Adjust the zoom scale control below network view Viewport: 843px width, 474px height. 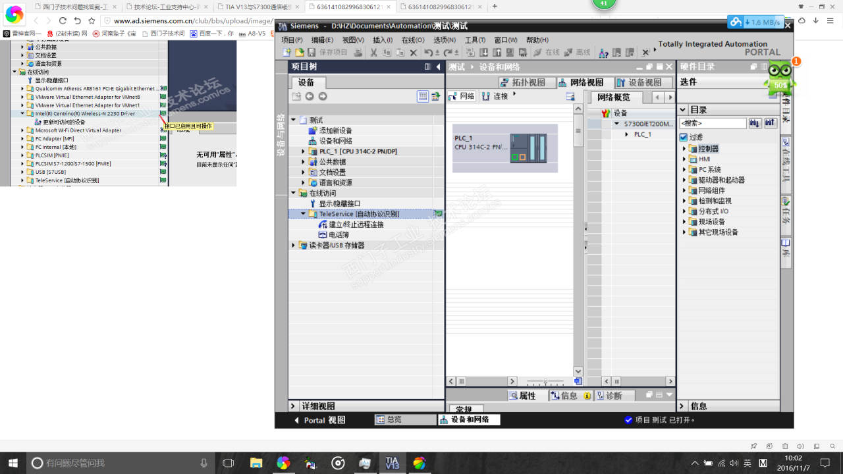[x=545, y=381]
